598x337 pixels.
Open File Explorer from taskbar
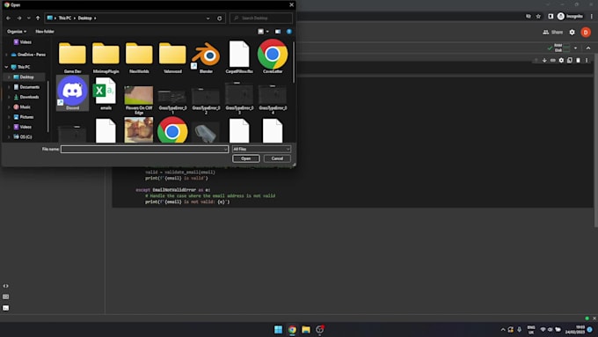306,329
